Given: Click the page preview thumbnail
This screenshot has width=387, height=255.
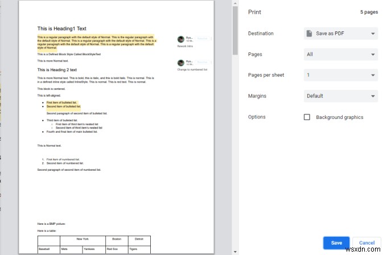Looking at the screenshot, I should click(x=116, y=127).
